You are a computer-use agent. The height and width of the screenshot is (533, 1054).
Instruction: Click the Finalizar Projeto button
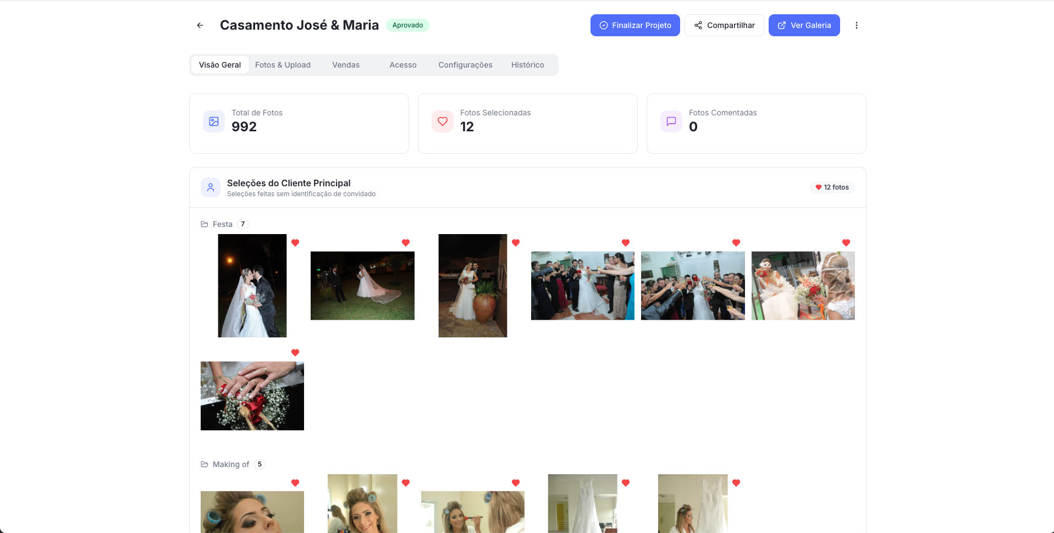point(635,25)
